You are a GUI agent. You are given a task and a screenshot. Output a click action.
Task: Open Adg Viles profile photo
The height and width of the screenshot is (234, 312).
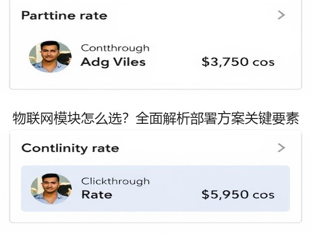(x=50, y=57)
